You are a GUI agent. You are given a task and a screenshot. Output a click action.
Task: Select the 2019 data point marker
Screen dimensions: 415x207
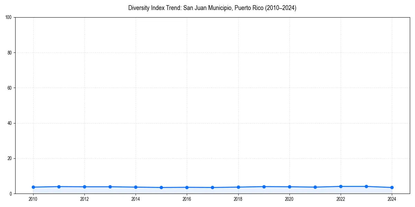coord(263,186)
